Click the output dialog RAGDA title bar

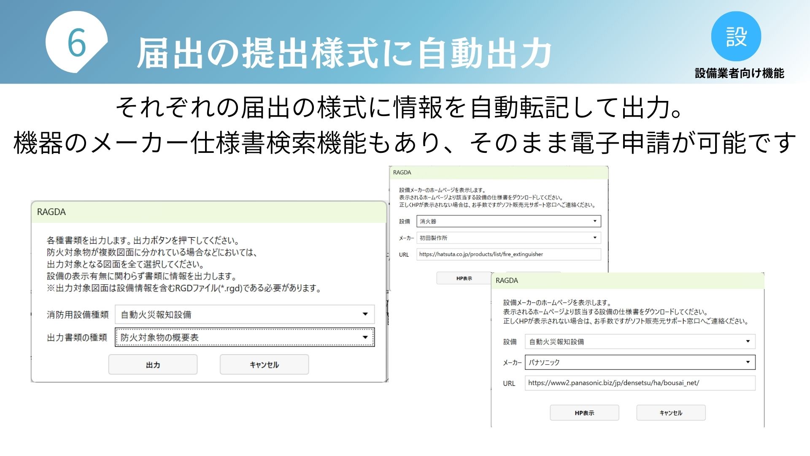coord(209,212)
